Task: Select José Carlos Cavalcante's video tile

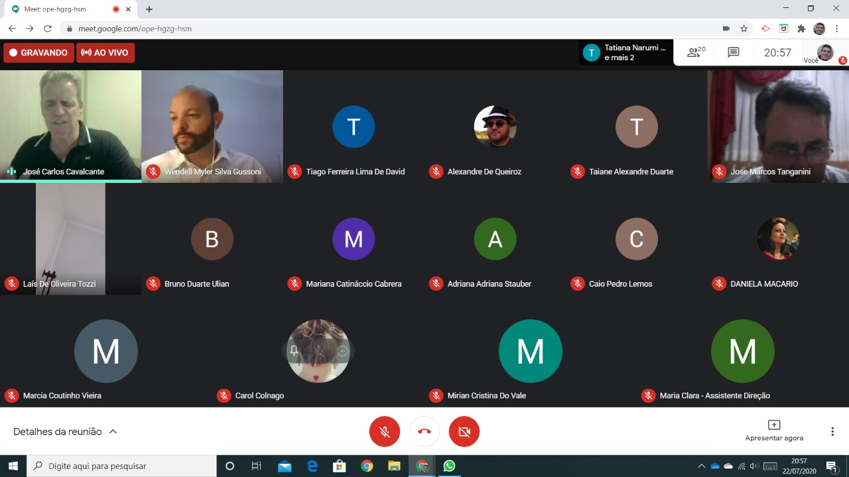Action: (70, 126)
